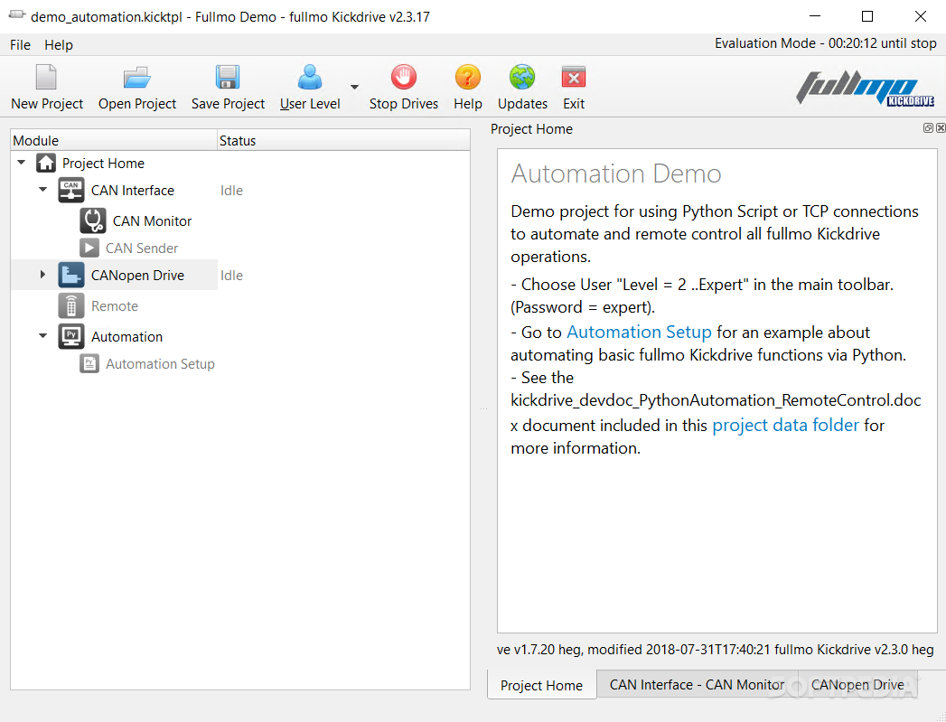Click the Automation Setup script icon

[x=89, y=364]
